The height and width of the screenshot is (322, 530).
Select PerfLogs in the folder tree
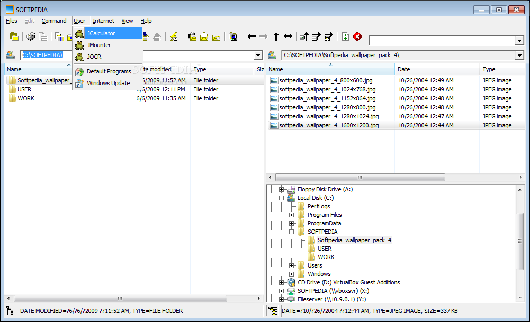point(318,206)
